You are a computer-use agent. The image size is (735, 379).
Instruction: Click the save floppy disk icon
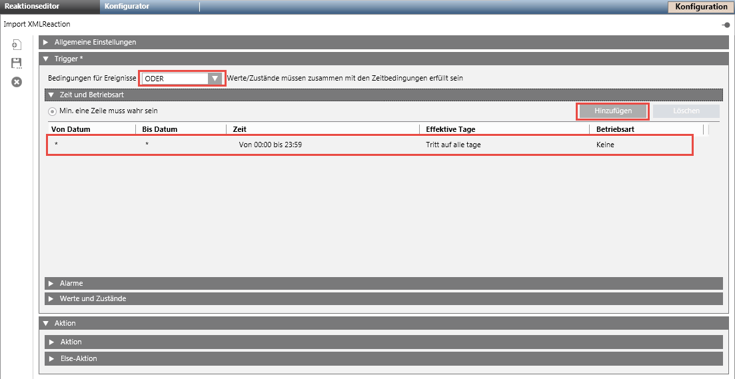click(17, 63)
